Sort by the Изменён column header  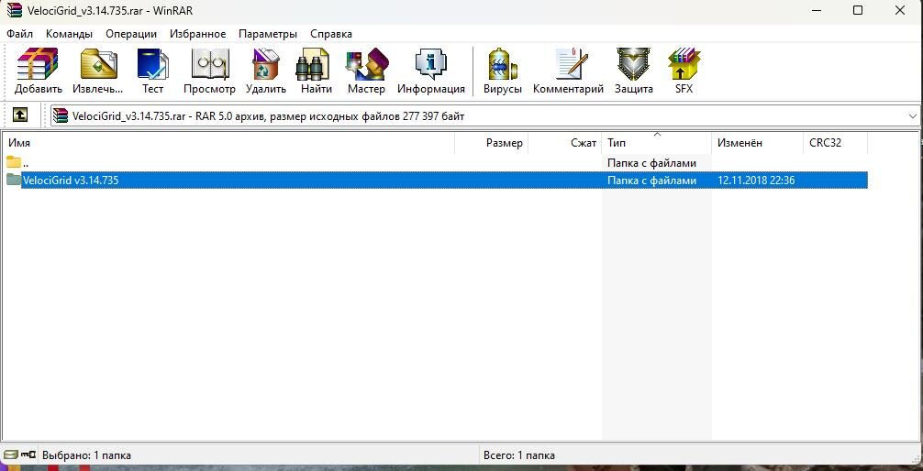pyautogui.click(x=757, y=143)
